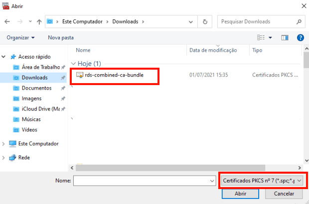
Task: Open the file type filter dropdown
Action: pyautogui.click(x=263, y=181)
